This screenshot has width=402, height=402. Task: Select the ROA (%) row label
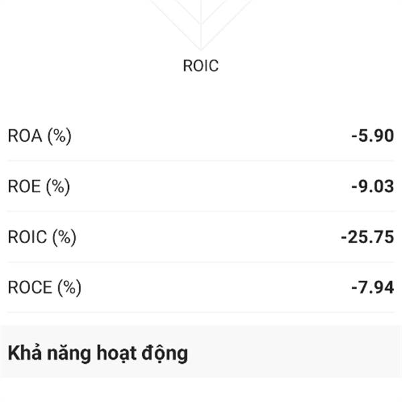pos(40,135)
